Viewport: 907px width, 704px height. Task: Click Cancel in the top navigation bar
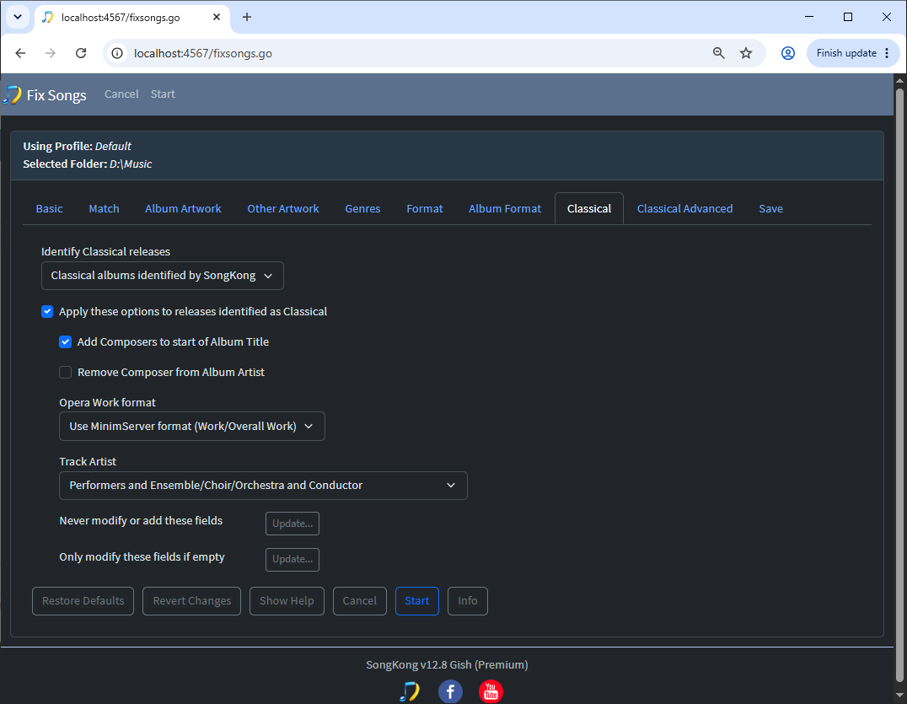[x=121, y=94]
